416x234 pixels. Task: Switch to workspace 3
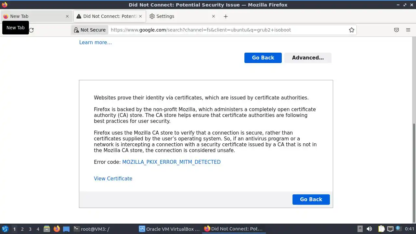30,229
